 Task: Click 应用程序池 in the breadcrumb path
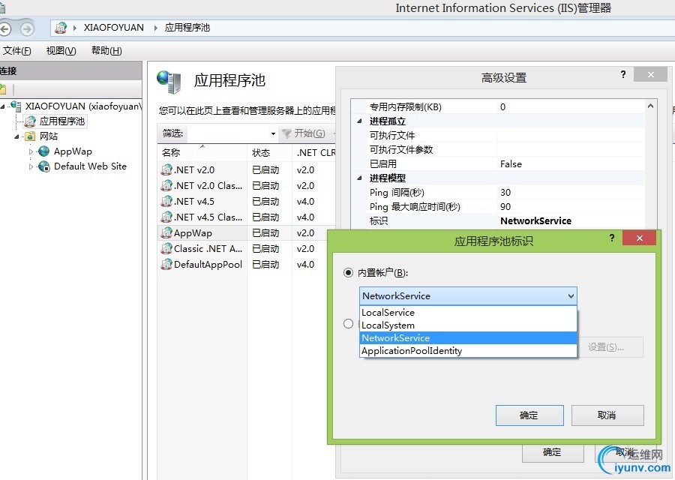(187, 28)
